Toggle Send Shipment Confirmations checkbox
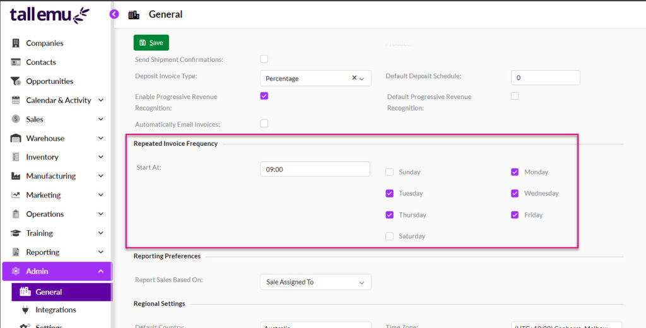646x328 pixels. pyautogui.click(x=264, y=59)
